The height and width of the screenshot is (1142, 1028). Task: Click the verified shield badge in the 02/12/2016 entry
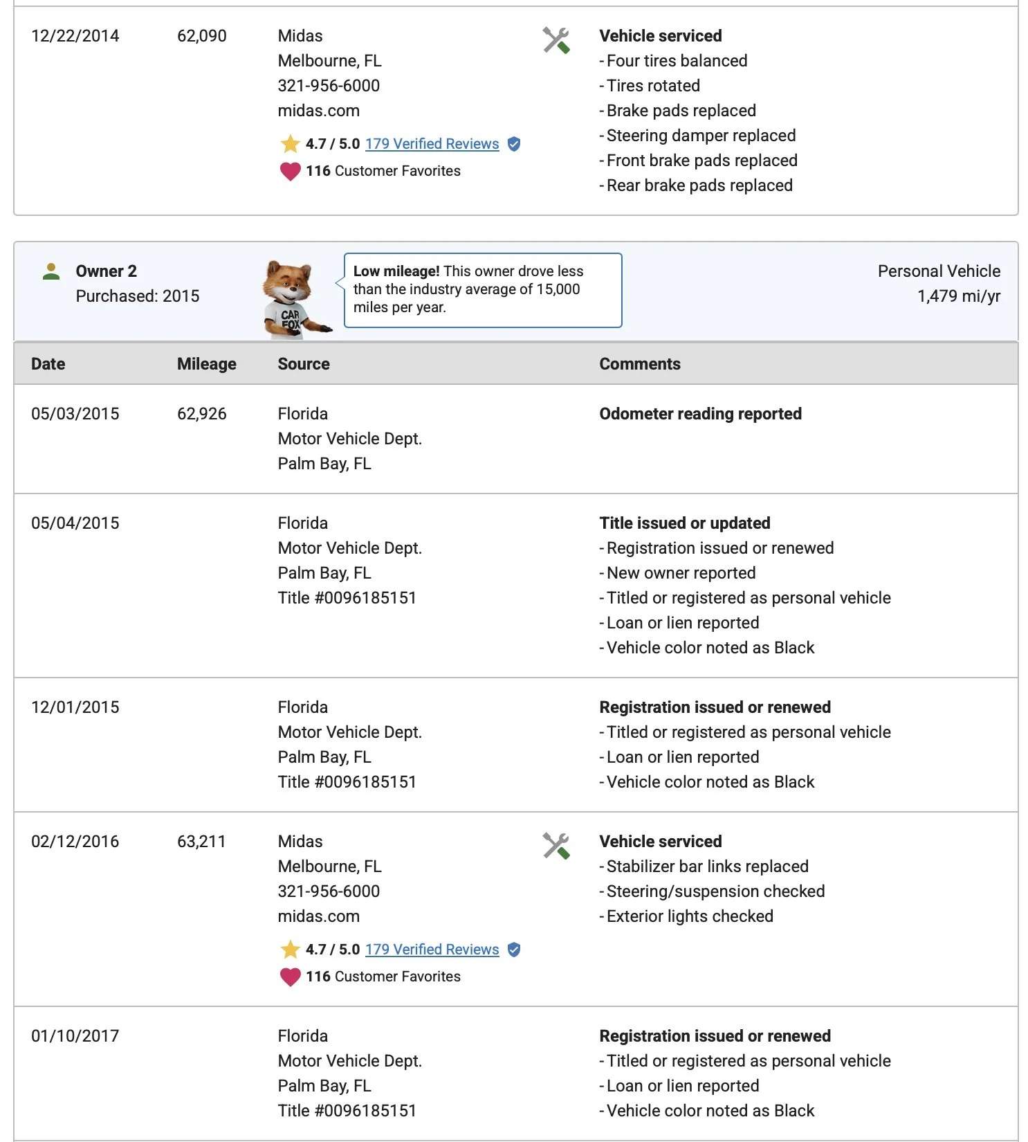(x=514, y=950)
